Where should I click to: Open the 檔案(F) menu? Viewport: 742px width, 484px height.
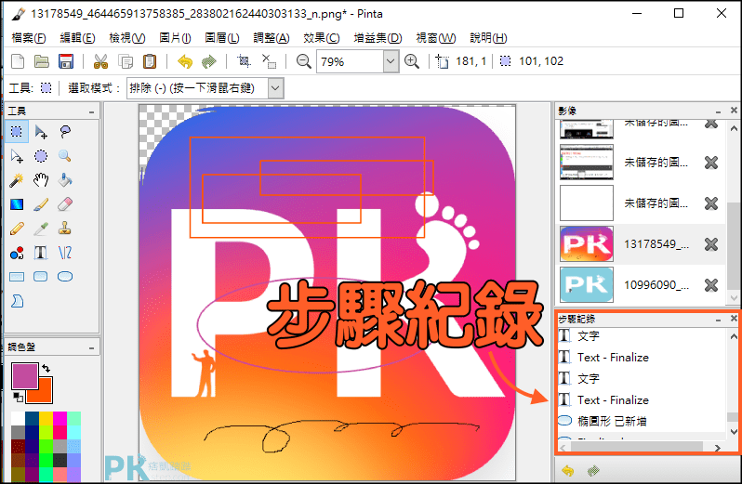pos(29,38)
